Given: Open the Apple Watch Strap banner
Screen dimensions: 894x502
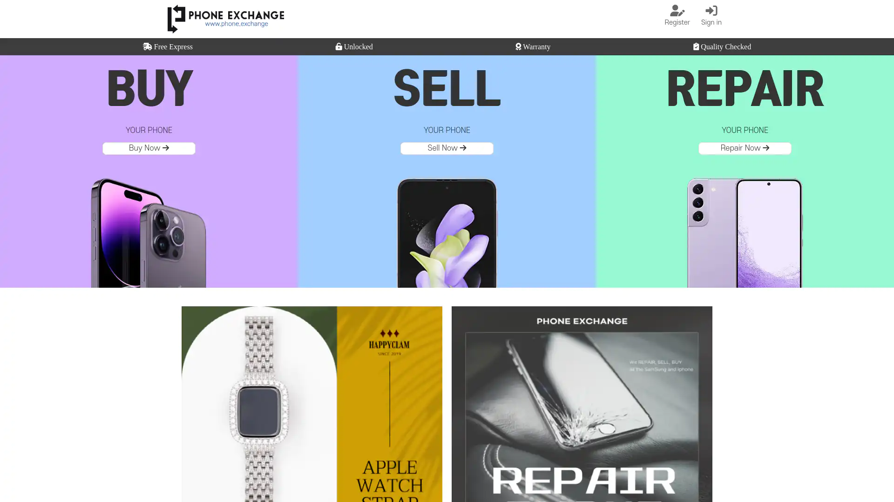Looking at the screenshot, I should (x=312, y=404).
